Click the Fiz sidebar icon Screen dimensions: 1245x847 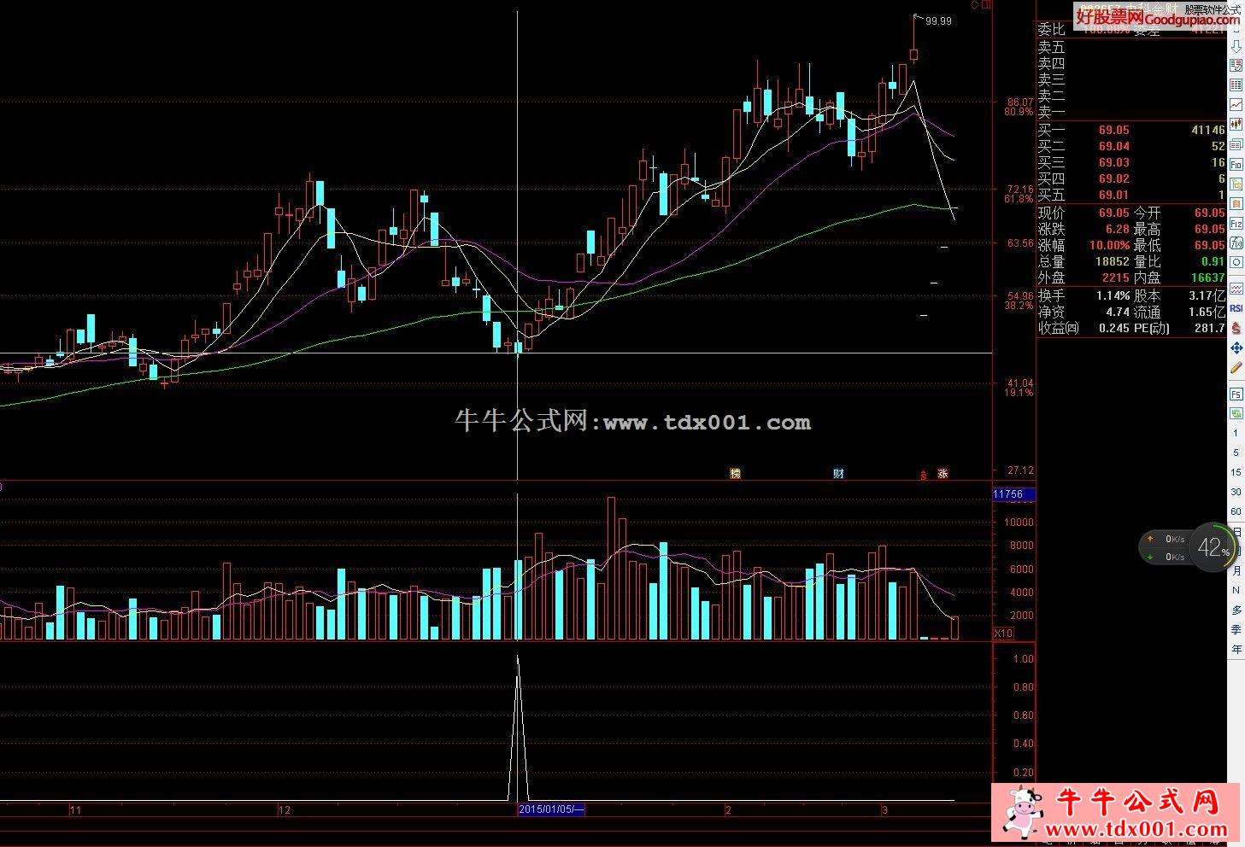click(1236, 222)
